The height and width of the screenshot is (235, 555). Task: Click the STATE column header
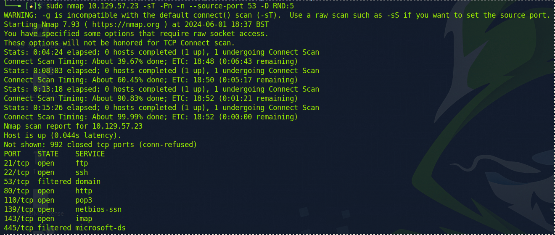pos(48,154)
